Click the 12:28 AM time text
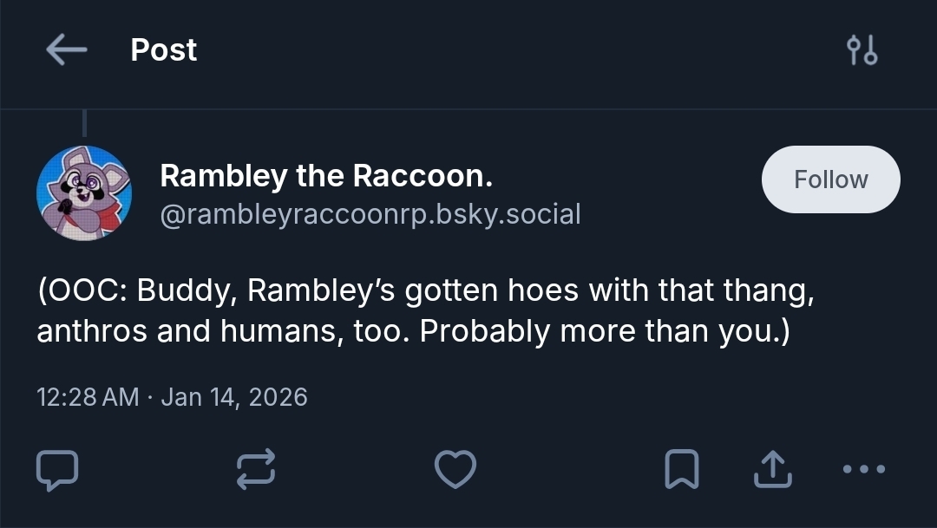The image size is (937, 528). 88,397
